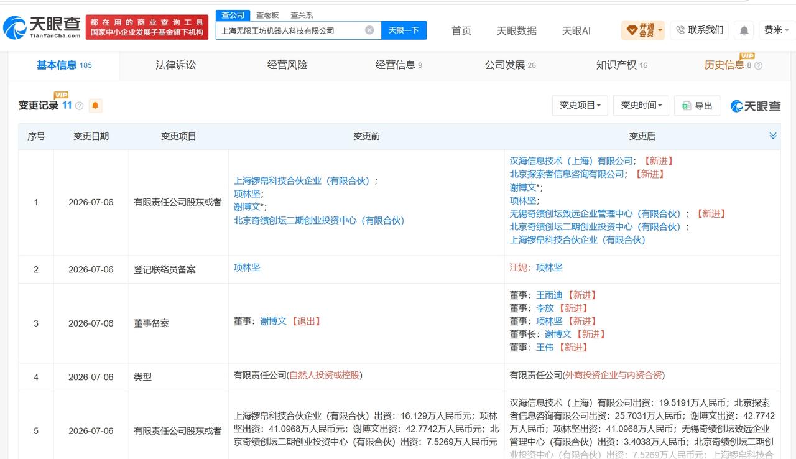Select the 查公司 search tab
The image size is (796, 459).
click(233, 15)
